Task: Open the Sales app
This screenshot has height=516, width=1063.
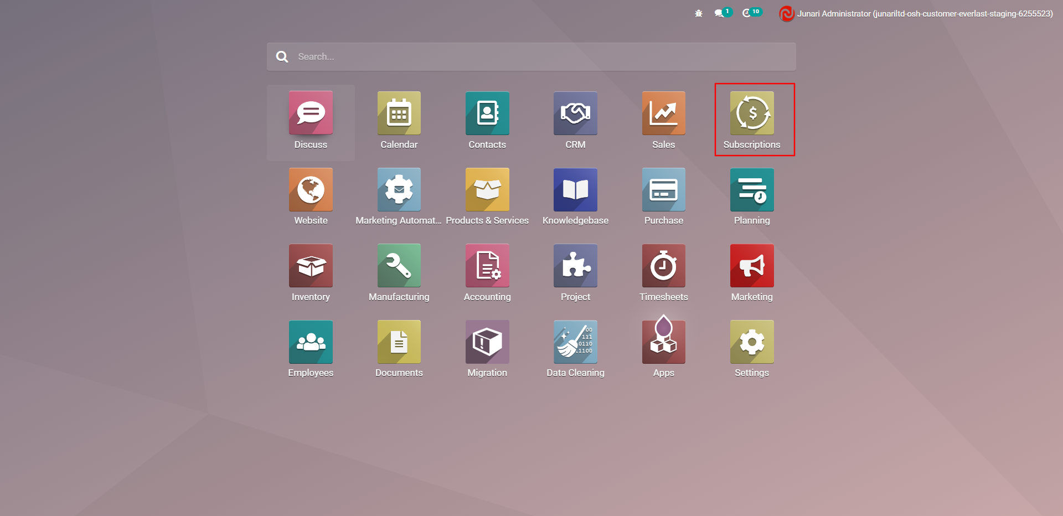Action: [x=663, y=113]
